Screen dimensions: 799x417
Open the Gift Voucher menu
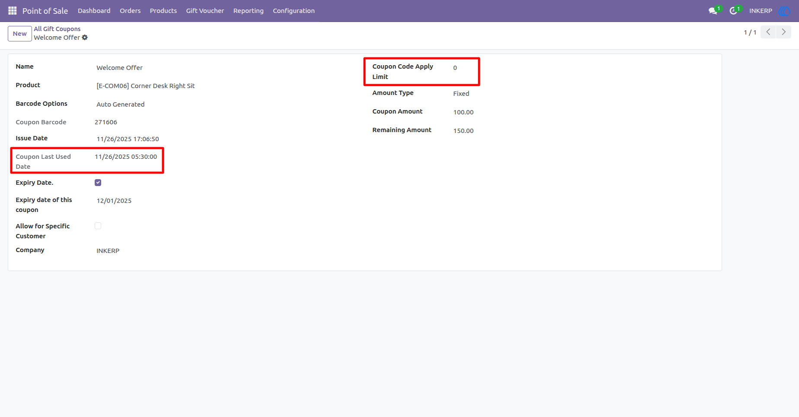click(x=205, y=11)
